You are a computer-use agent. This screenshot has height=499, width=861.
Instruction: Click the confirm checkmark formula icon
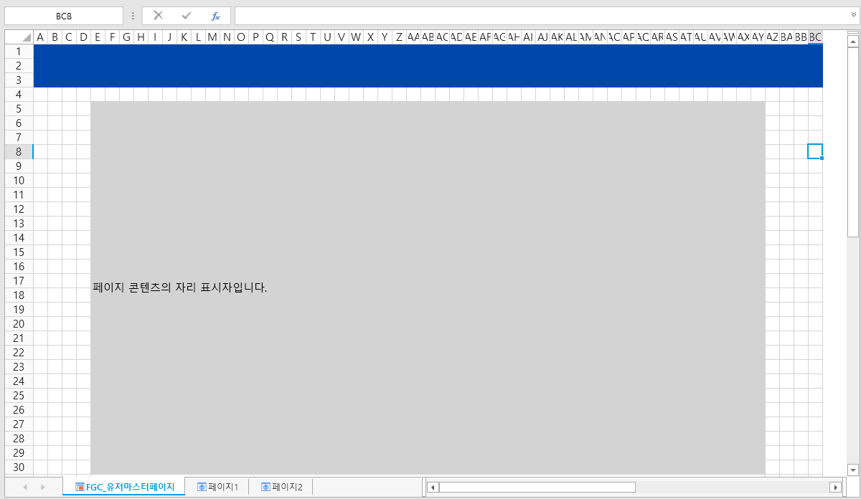pos(187,16)
